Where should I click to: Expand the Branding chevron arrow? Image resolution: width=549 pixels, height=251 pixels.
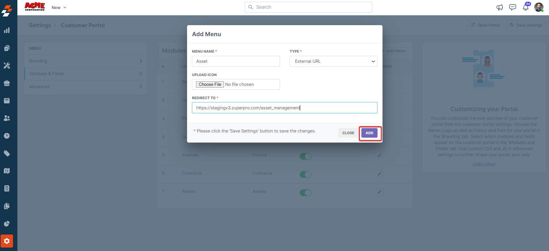pos(141,61)
